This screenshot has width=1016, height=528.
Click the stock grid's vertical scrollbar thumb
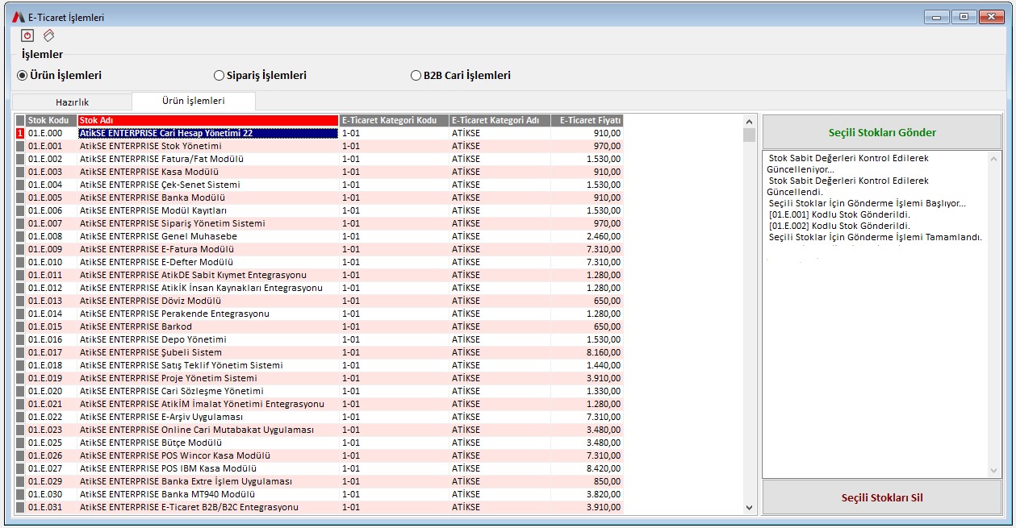tap(749, 135)
